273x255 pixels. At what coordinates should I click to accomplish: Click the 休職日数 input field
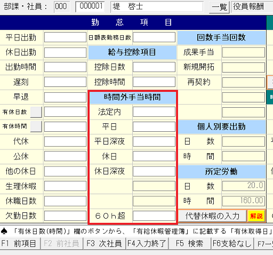pyautogui.click(x=65, y=201)
